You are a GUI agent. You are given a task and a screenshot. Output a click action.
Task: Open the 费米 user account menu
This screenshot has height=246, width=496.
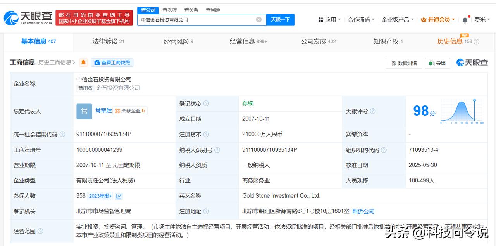[482, 20]
